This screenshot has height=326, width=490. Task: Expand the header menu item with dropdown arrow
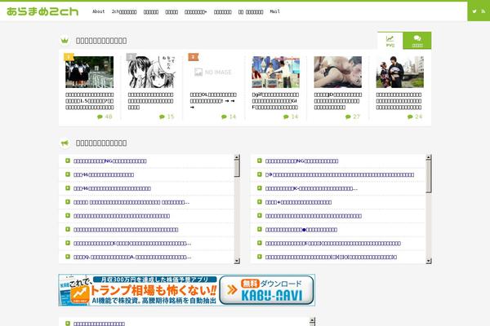pyautogui.click(x=196, y=12)
